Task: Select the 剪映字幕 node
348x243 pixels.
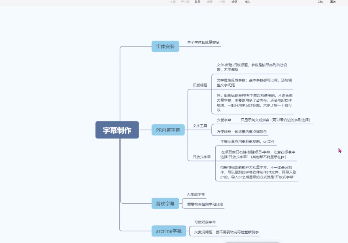Action: pos(165,204)
